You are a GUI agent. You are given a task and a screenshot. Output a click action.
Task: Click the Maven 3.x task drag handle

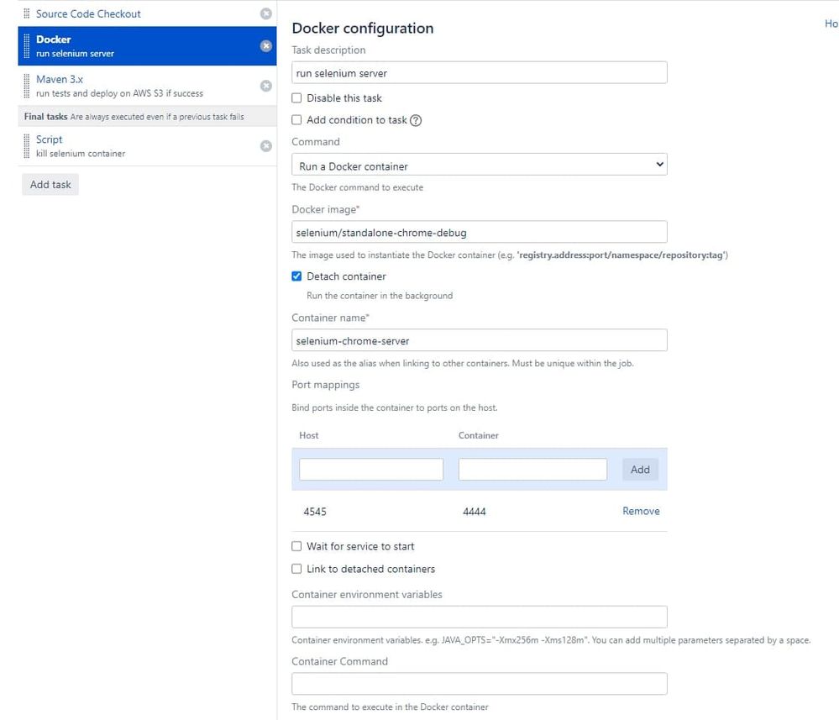coord(27,87)
